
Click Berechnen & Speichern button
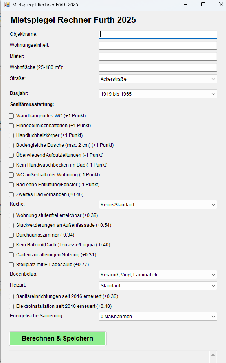pyautogui.click(x=57, y=339)
